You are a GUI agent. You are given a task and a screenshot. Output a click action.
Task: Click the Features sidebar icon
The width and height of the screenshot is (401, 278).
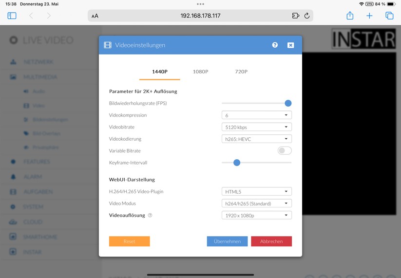click(13, 162)
